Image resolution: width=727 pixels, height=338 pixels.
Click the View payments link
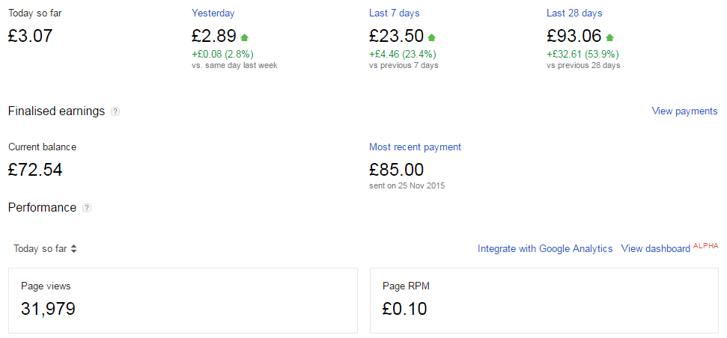click(x=684, y=111)
